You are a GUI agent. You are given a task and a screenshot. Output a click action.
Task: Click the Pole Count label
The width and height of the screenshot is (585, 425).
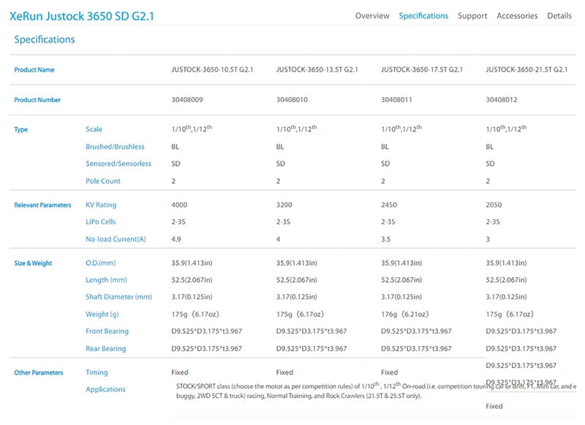103,181
